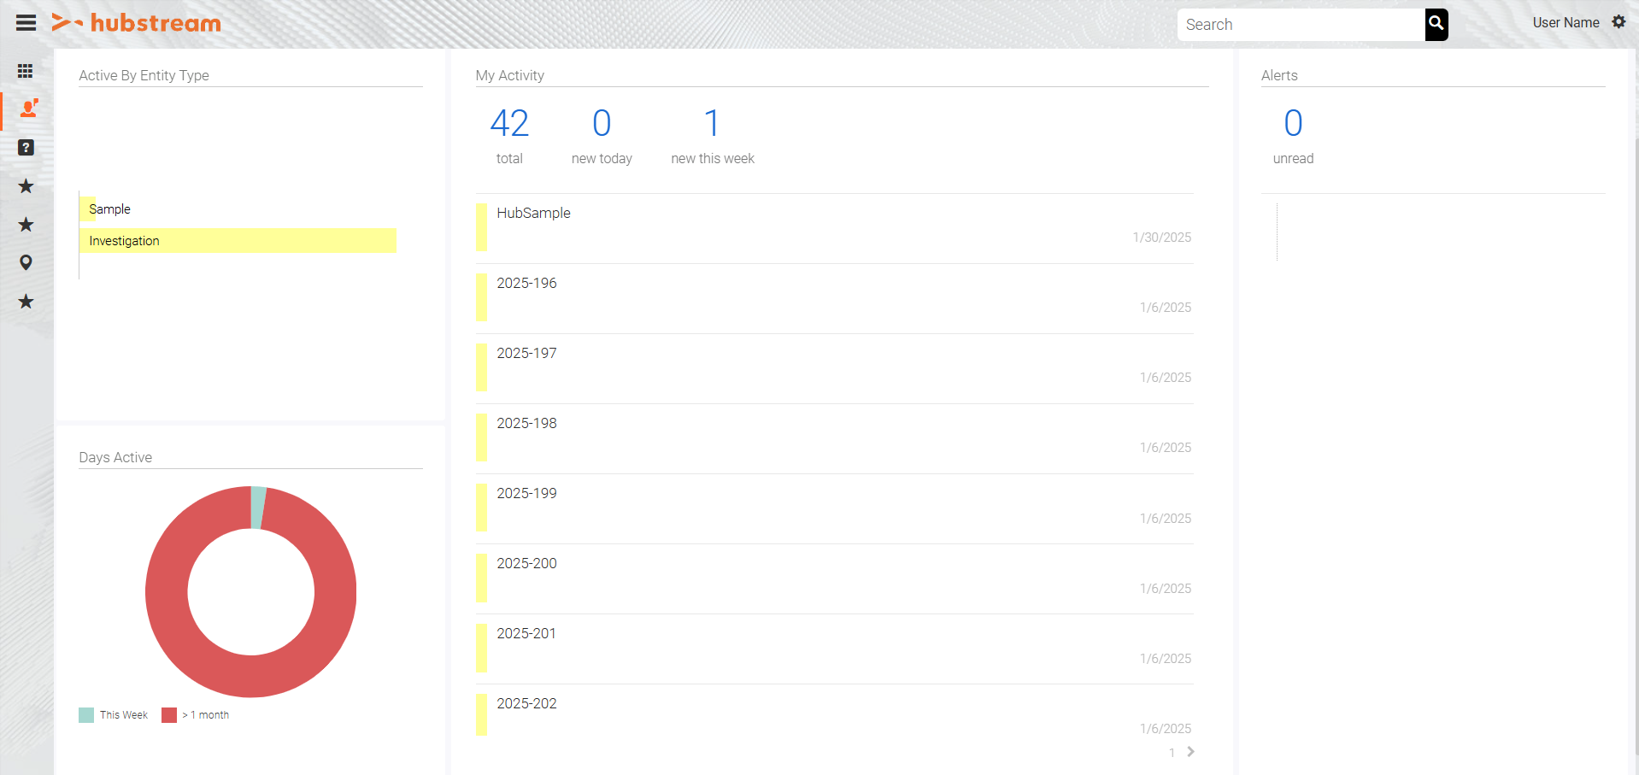Open settings via the gear icon
Screen dimensions: 1639x775
click(x=1618, y=22)
